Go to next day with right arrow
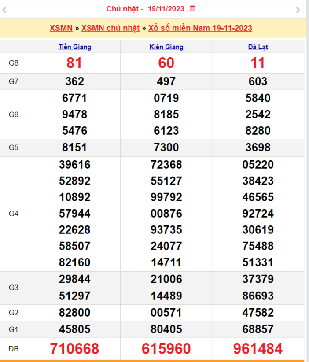The image size is (309, 362). click(298, 10)
